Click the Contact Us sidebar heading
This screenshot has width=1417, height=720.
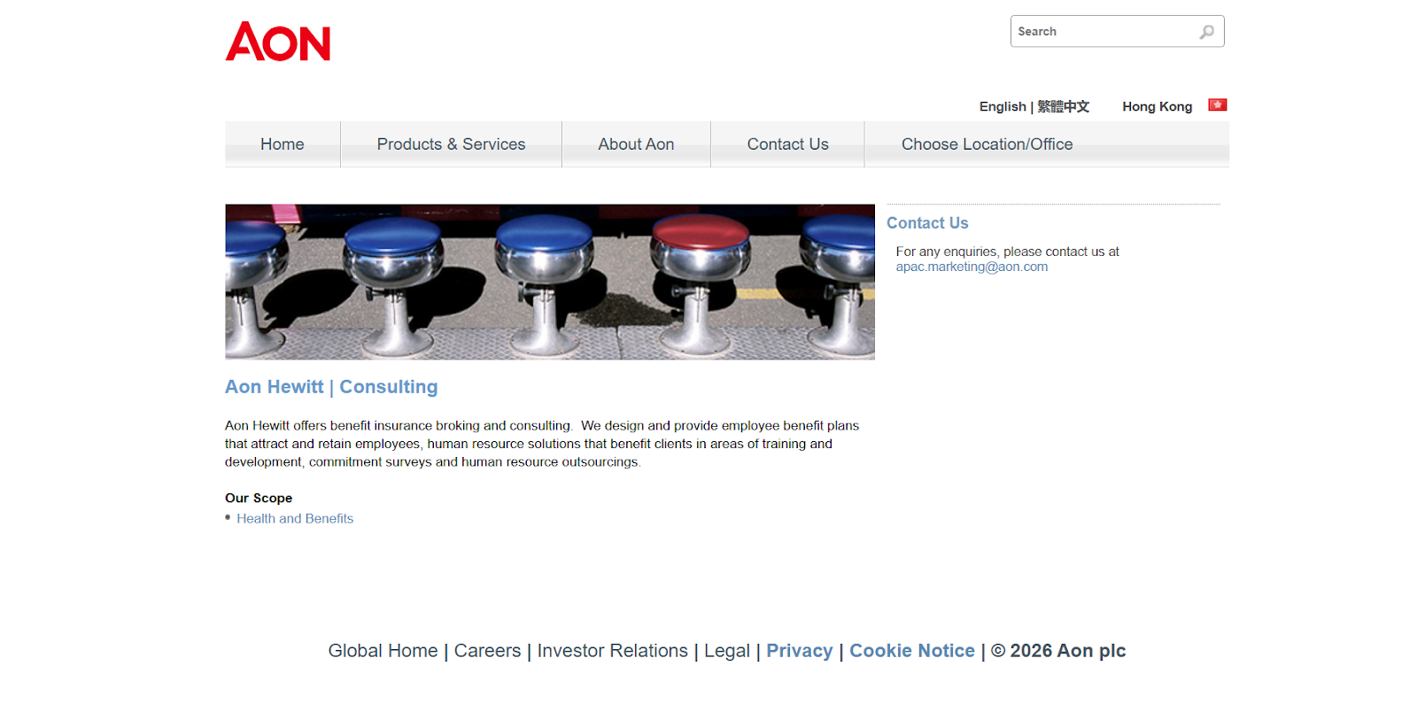pos(927,223)
